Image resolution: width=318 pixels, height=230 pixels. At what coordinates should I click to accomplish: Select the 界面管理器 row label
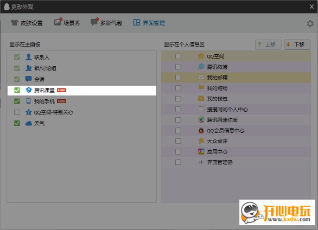(220, 162)
